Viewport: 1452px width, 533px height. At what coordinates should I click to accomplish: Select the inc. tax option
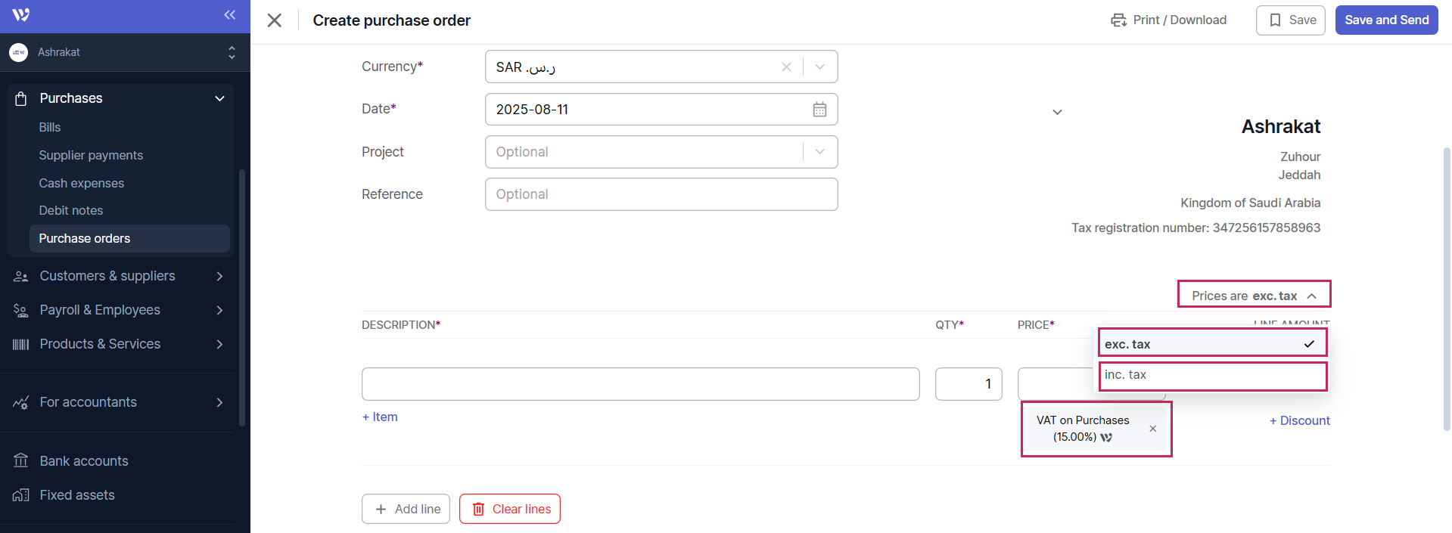point(1211,375)
